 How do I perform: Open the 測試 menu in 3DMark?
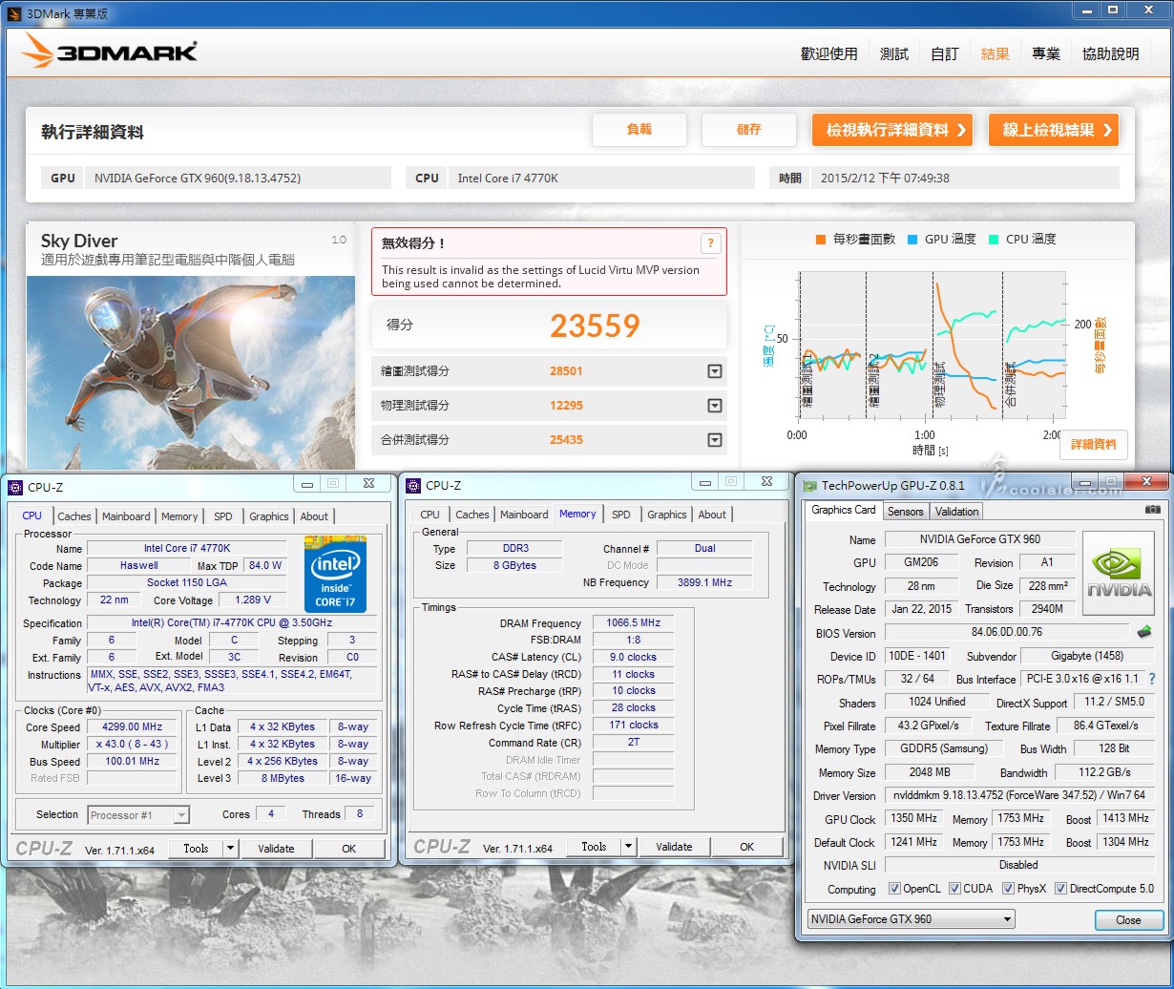[x=894, y=54]
